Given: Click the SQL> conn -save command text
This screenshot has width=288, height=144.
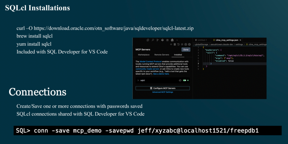Looking at the screenshot, I should 137,131.
